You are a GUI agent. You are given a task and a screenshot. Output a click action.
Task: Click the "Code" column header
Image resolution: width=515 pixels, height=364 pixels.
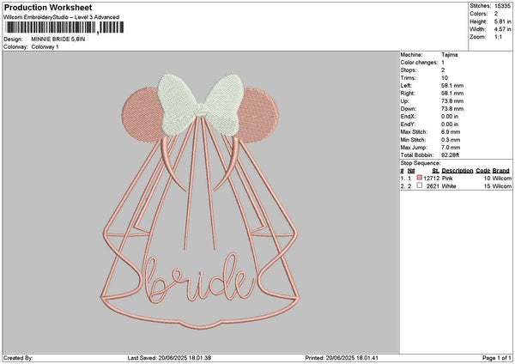(x=483, y=170)
